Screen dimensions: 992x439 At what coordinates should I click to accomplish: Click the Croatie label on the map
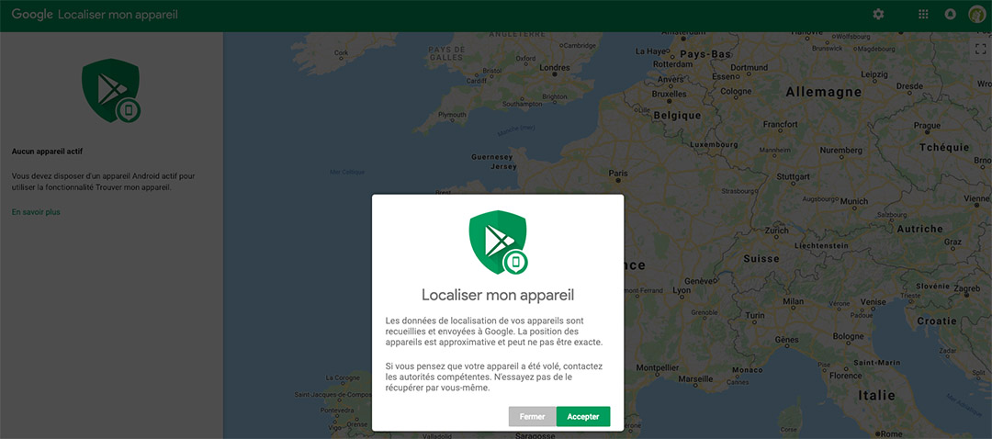[936, 321]
